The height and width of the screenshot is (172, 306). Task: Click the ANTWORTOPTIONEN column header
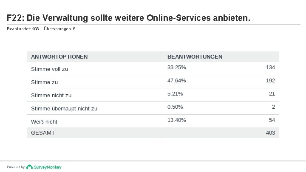59,56
